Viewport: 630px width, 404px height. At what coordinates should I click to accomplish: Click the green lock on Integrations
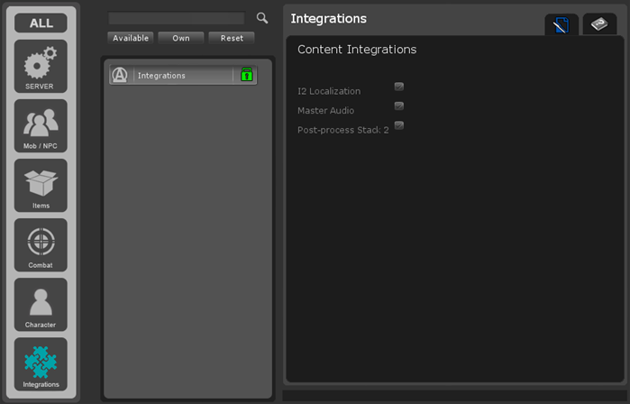(x=246, y=75)
